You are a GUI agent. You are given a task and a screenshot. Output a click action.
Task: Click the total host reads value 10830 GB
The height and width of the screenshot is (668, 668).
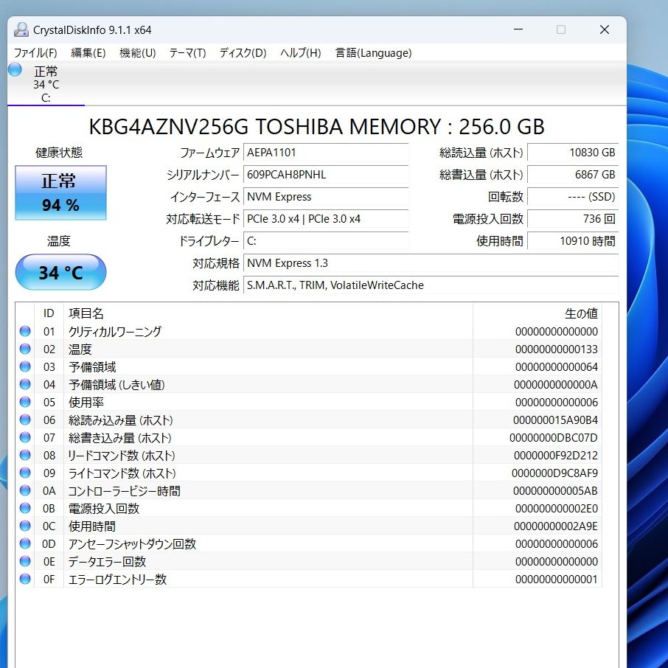573,153
